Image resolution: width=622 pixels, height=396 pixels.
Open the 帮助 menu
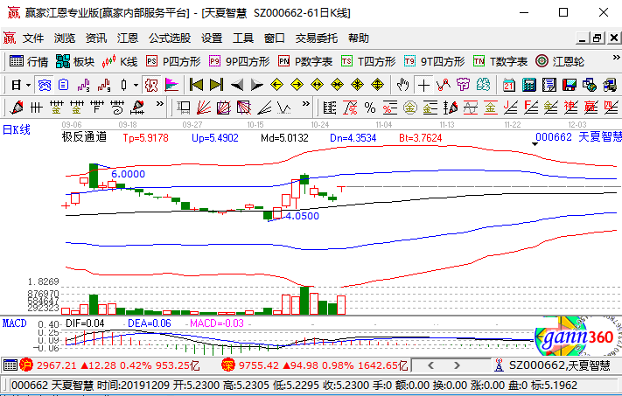tap(358, 38)
